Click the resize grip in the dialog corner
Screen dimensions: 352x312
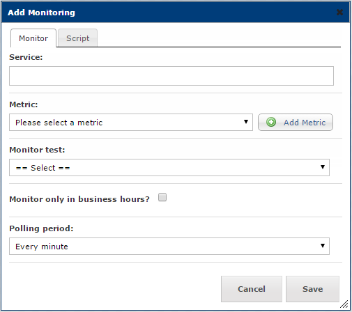click(x=344, y=304)
